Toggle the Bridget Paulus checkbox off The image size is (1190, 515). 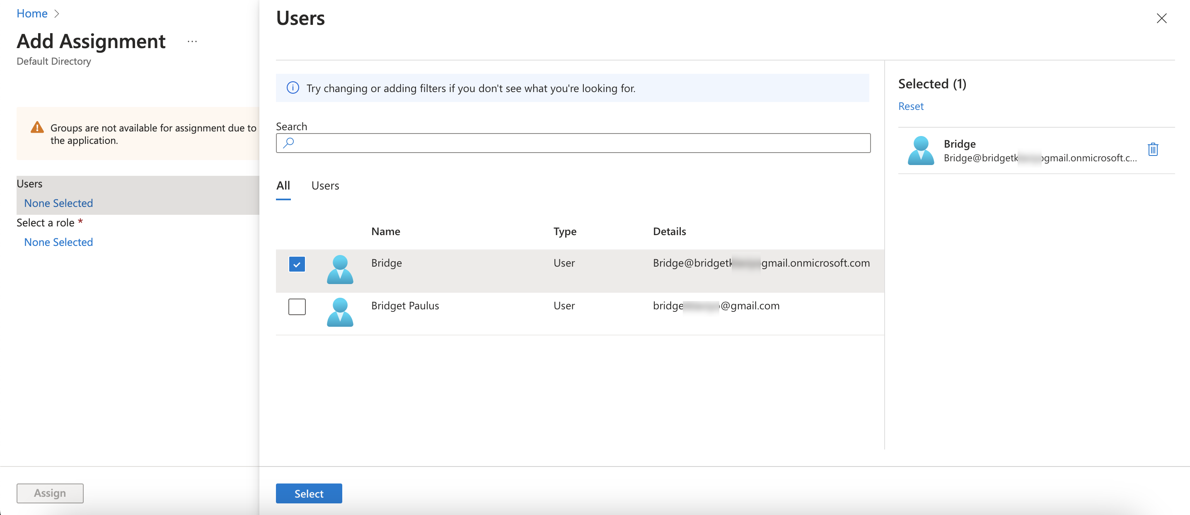tap(296, 305)
